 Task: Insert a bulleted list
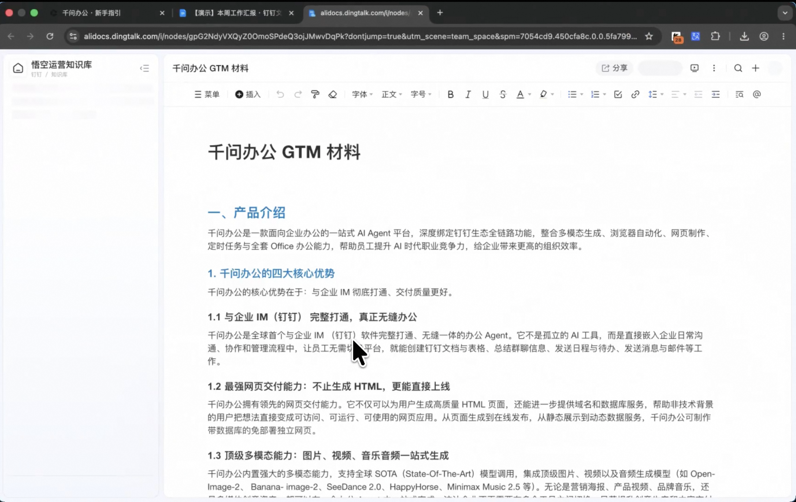point(572,94)
